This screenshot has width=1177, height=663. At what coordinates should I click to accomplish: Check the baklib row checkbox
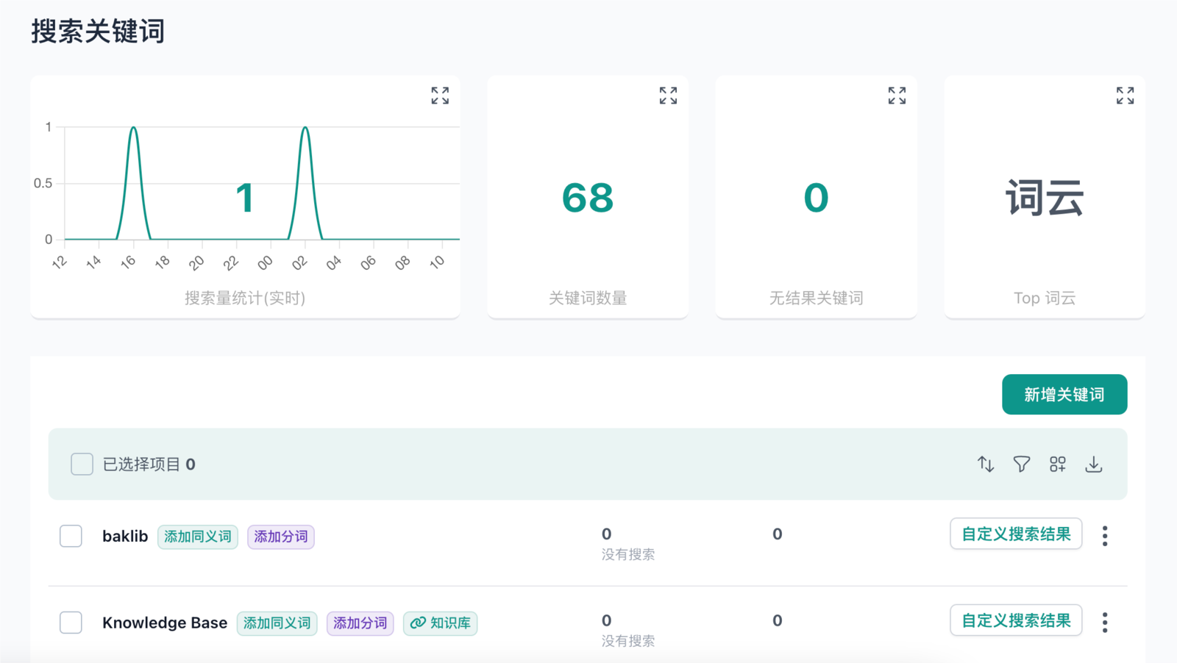(x=71, y=536)
